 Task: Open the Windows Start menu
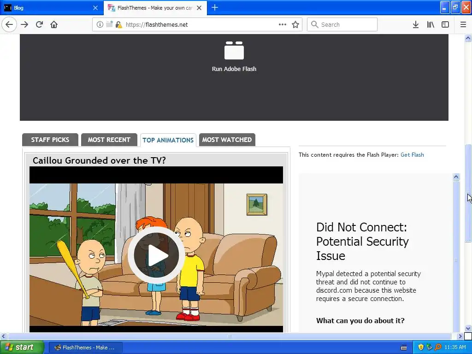(x=22, y=347)
